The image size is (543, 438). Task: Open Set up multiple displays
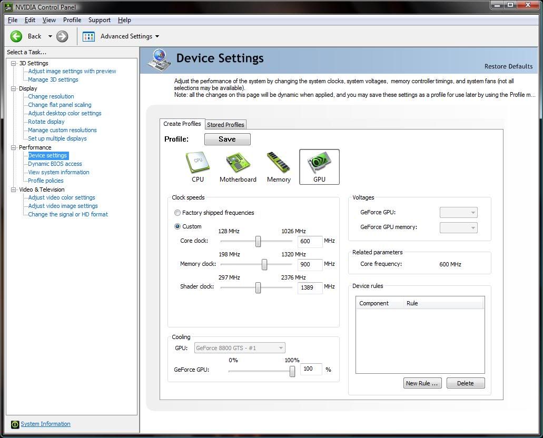(57, 138)
